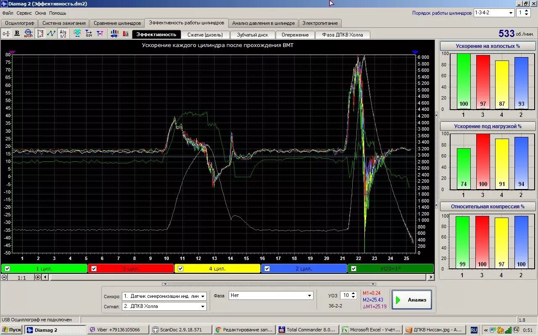Click the cyan waveform smoothing icon

[77, 34]
